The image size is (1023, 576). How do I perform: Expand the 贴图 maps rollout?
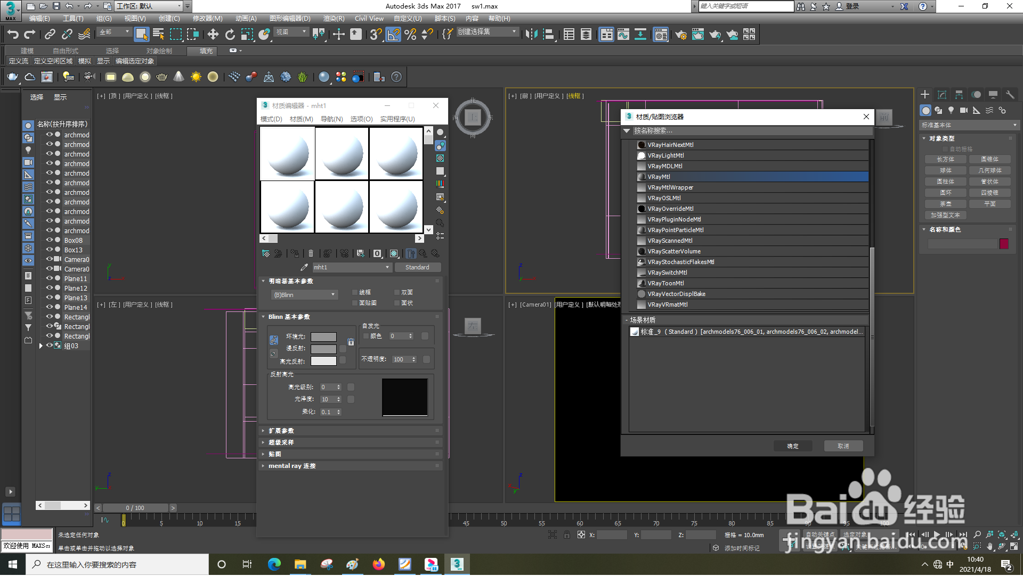(275, 455)
